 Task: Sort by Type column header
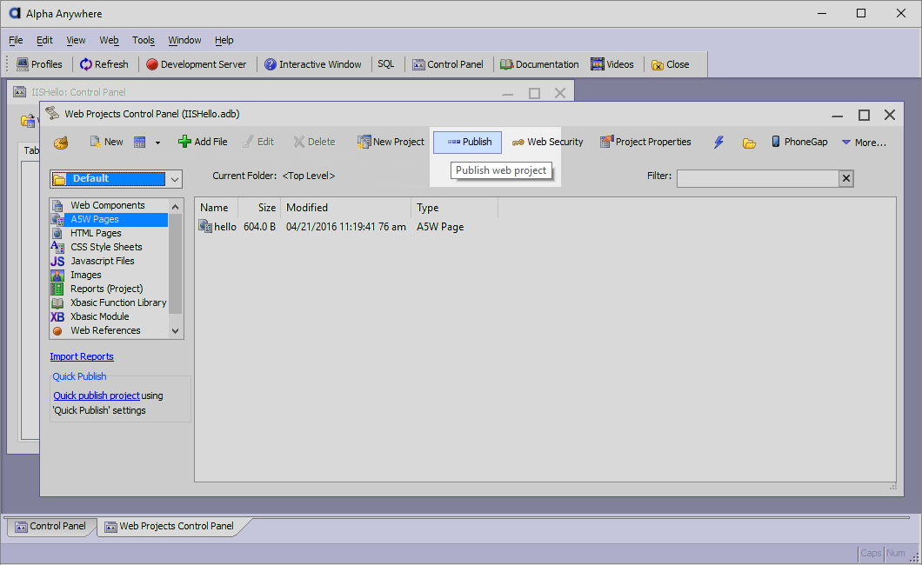point(454,208)
